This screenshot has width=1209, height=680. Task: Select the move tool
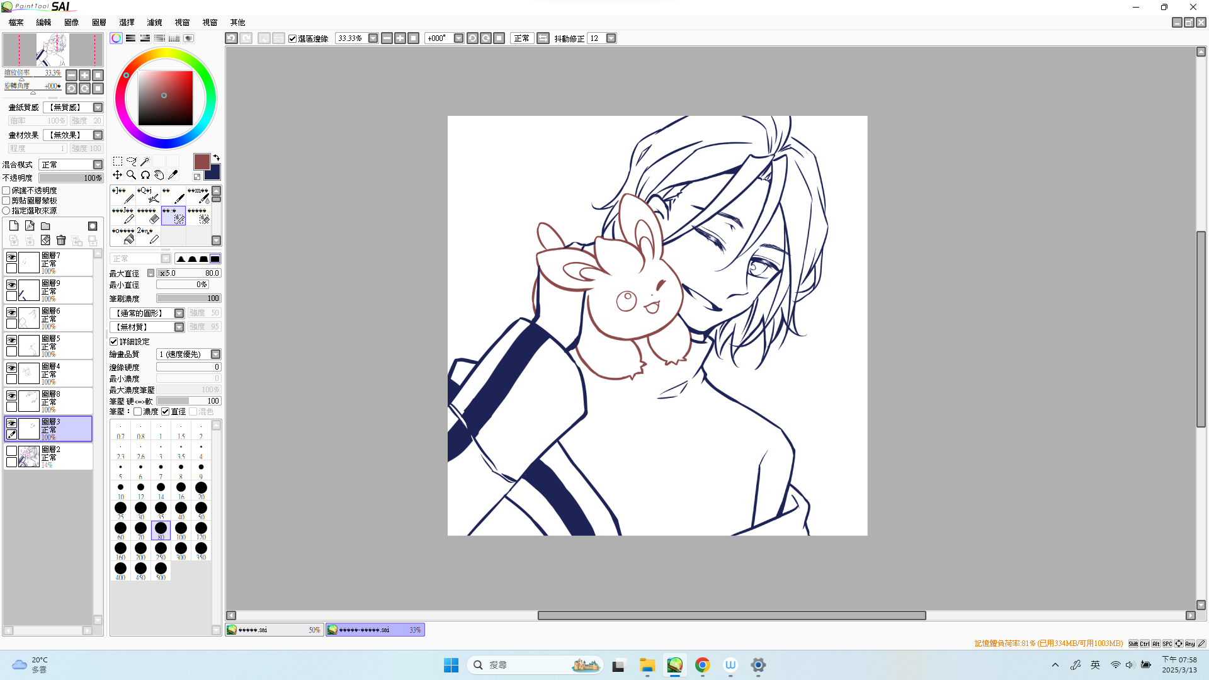pos(118,175)
